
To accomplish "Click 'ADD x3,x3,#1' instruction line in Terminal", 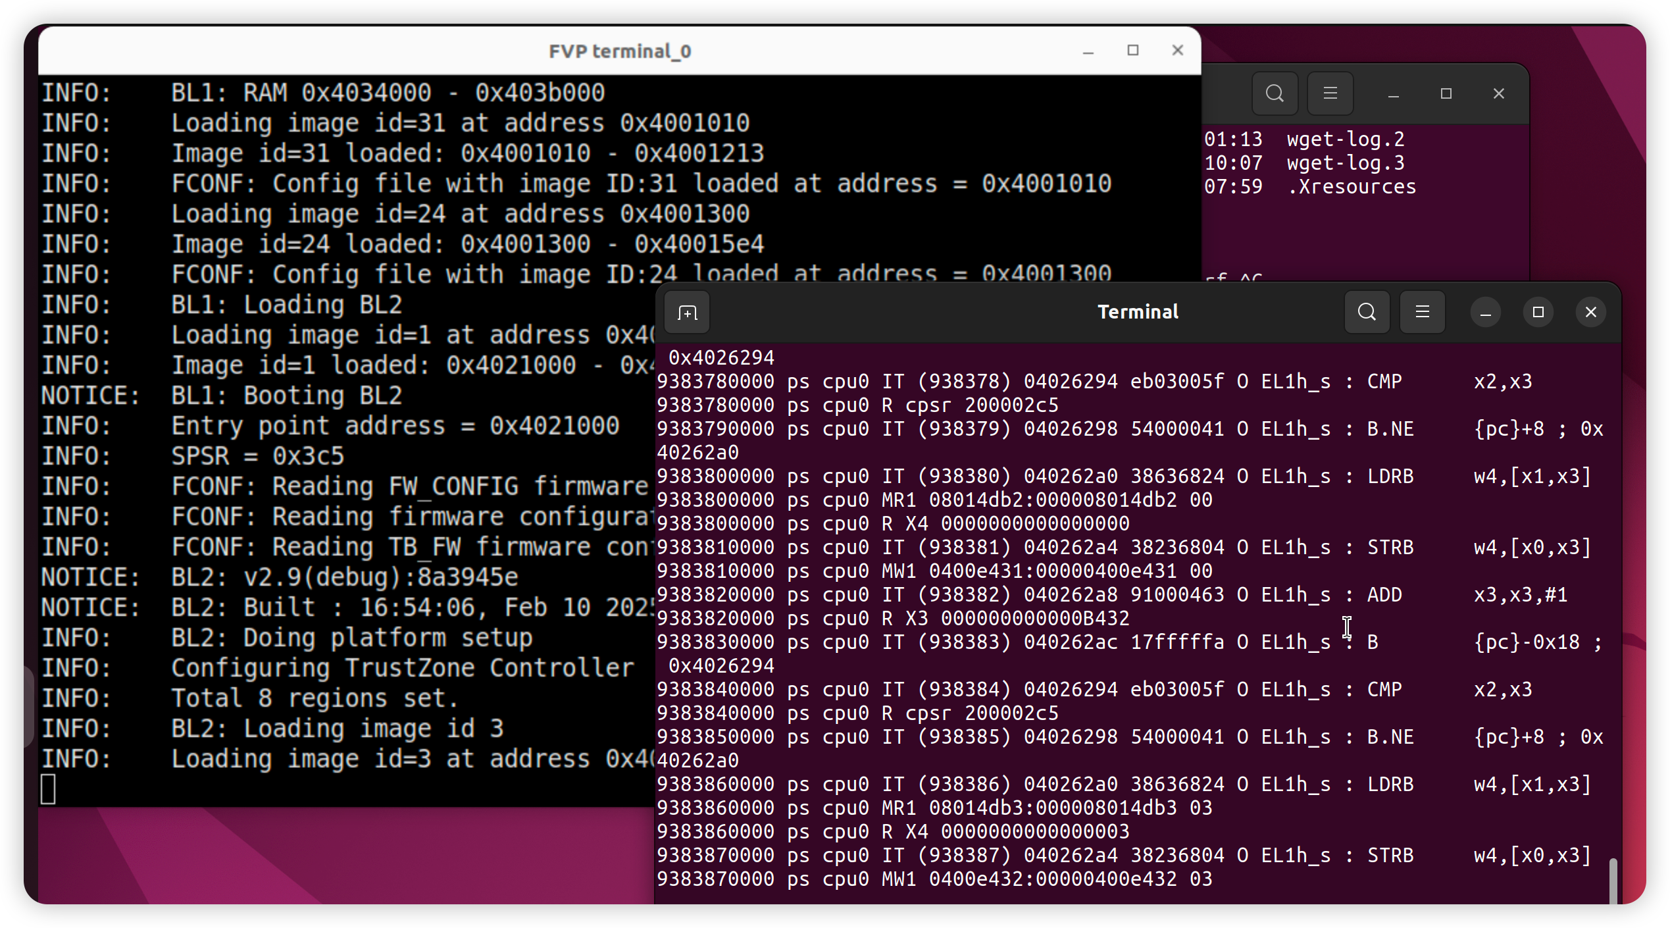I will pyautogui.click(x=1112, y=594).
